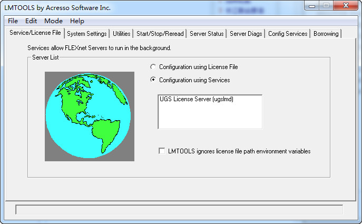The image size is (362, 224).
Task: Switch to the System Settings tab
Action: pos(86,34)
